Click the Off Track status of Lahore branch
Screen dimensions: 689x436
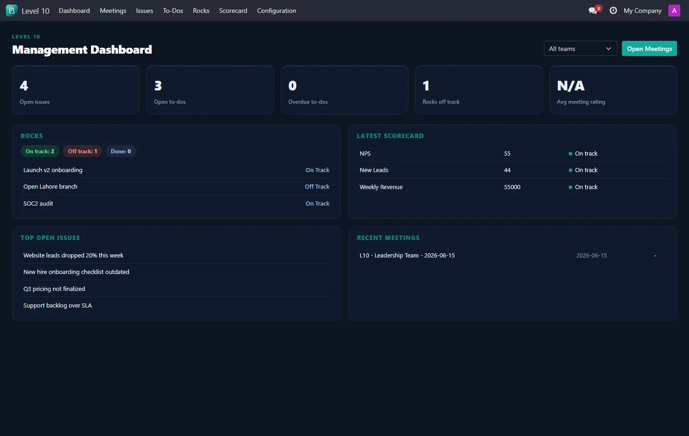pyautogui.click(x=317, y=187)
